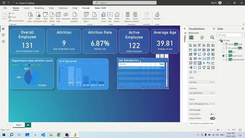Open the Dataverse connector

66,16
